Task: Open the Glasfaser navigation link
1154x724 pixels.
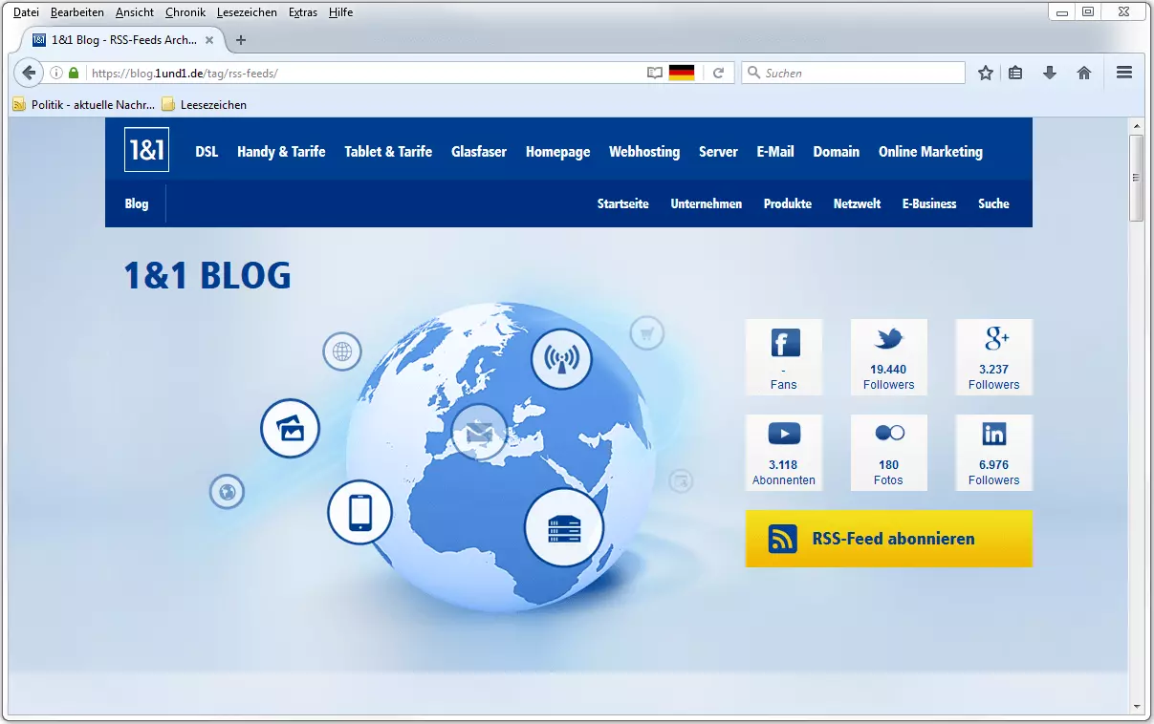Action: tap(479, 151)
